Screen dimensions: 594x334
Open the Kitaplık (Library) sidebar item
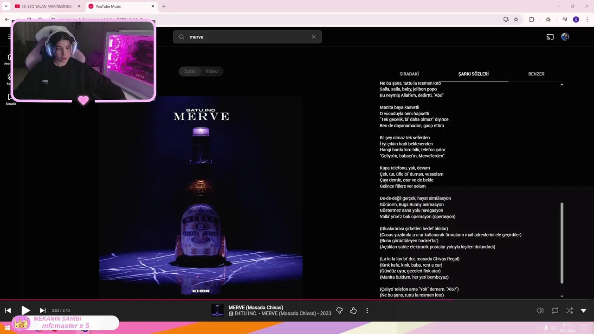[x=10, y=99]
